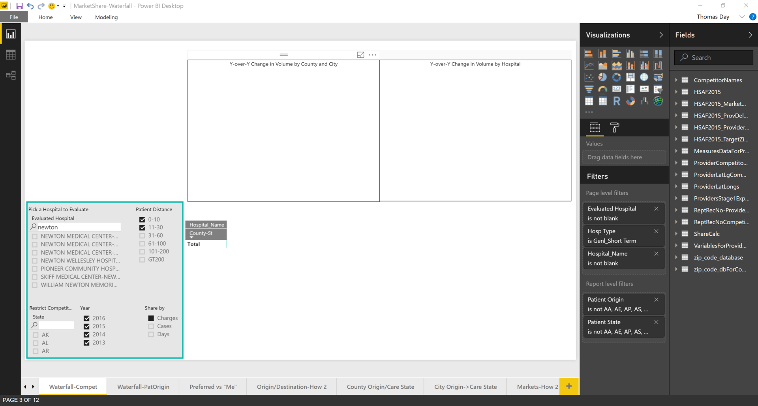Screen dimensions: 758x406
Task: Switch to Relationships view in sidebar
Action: (11, 75)
